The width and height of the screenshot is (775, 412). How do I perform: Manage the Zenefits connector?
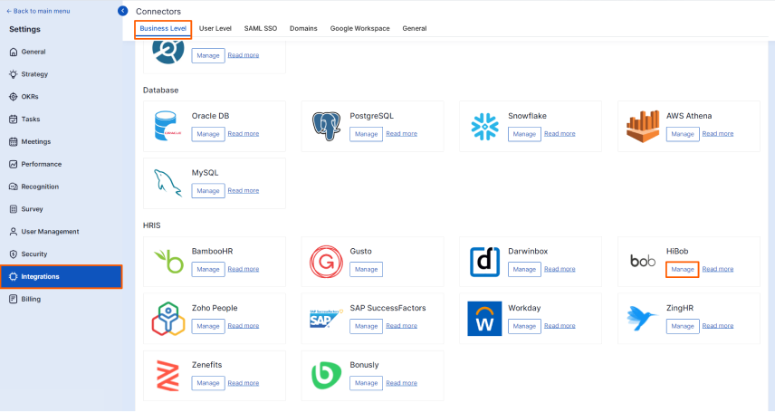coord(208,383)
